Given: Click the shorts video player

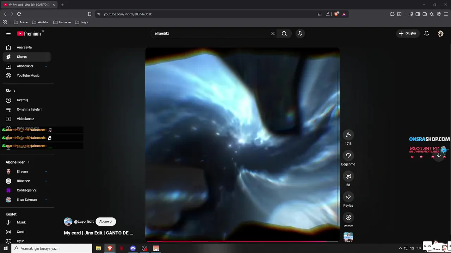Looking at the screenshot, I should click(x=242, y=144).
